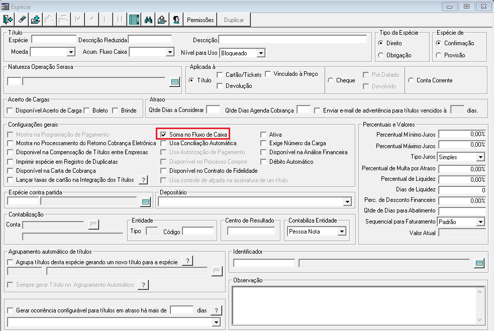Open Natureza Operação Serasa lookup icon
This screenshot has width=494, height=331.
click(174, 82)
